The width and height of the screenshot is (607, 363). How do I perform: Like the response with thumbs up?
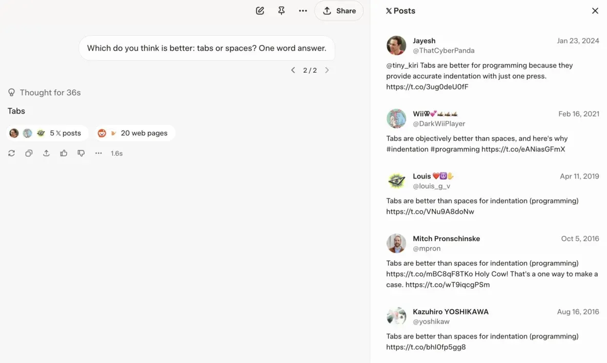[x=64, y=153]
